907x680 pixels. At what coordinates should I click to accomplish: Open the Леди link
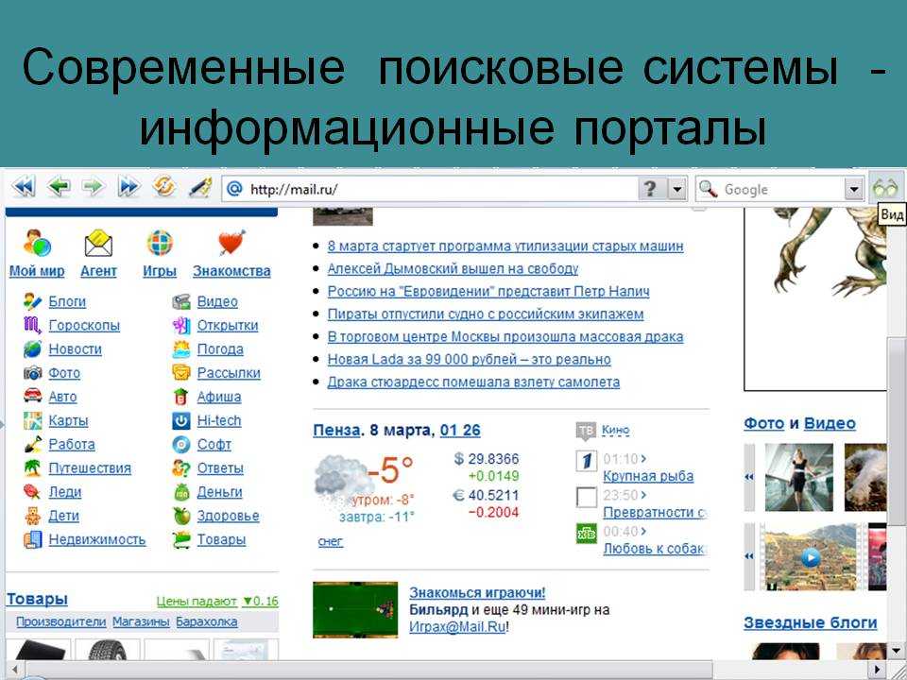(65, 491)
